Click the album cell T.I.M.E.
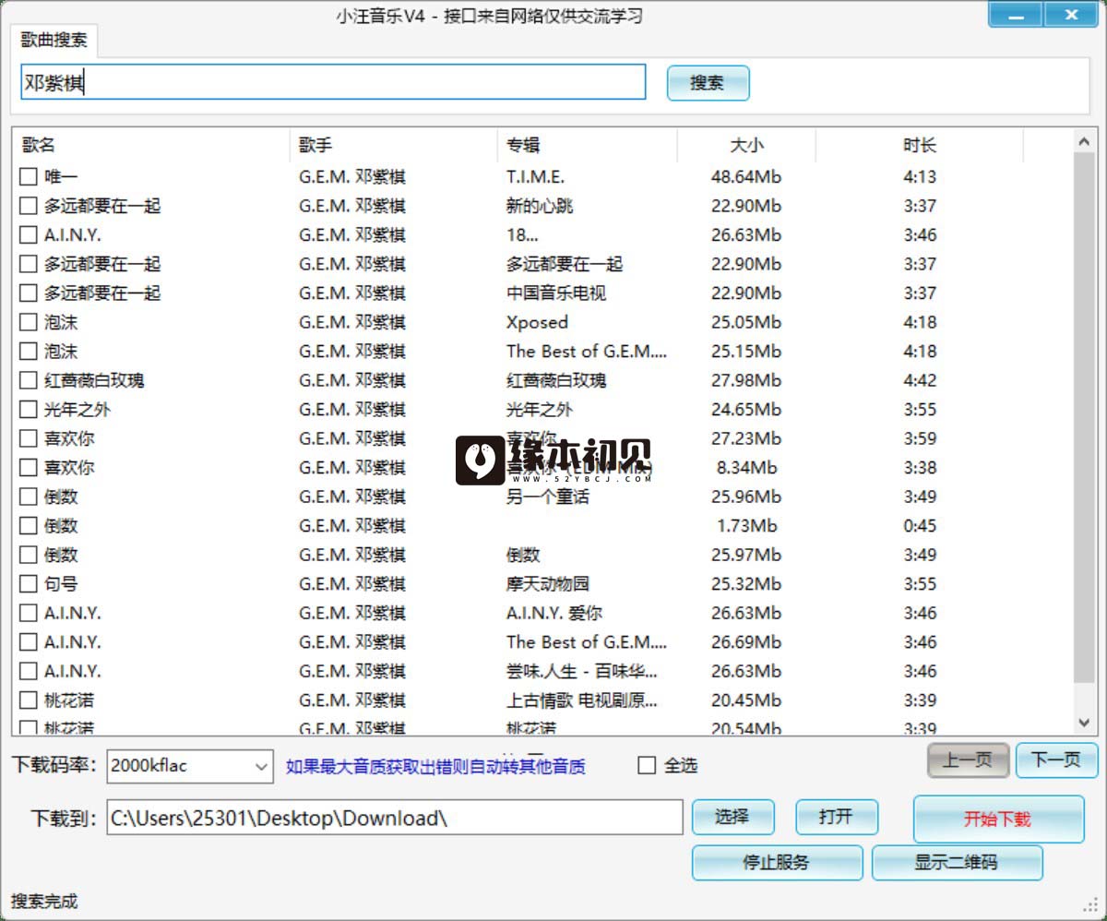Screen dimensions: 1107x921 pos(535,176)
